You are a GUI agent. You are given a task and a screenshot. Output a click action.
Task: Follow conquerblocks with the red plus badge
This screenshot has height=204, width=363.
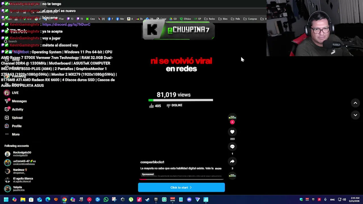pyautogui.click(x=232, y=122)
